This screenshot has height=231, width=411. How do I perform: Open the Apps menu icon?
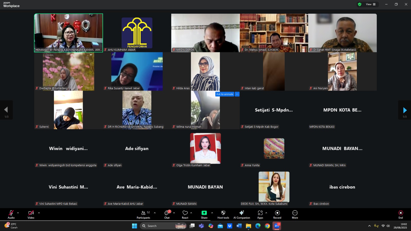[x=260, y=215]
